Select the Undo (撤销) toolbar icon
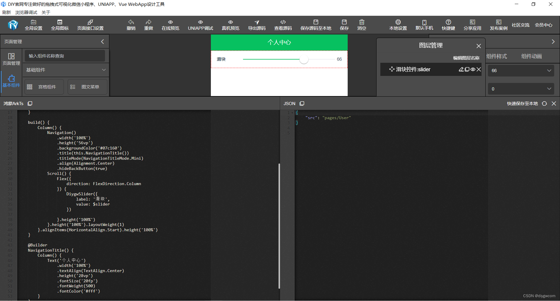 131,25
